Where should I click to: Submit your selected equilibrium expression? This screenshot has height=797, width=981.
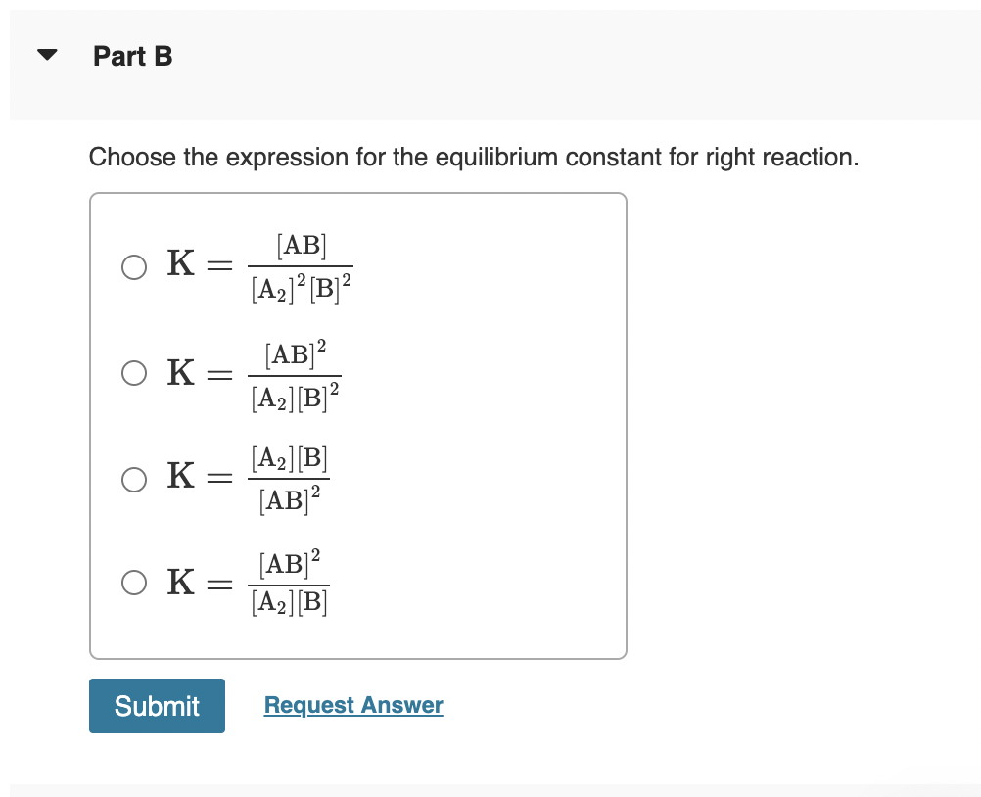point(157,705)
